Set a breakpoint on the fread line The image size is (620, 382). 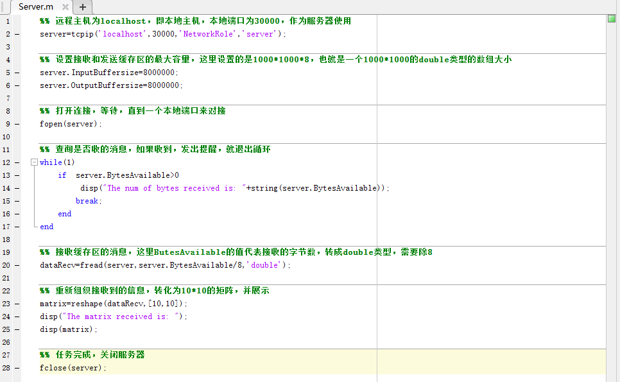pos(17,265)
